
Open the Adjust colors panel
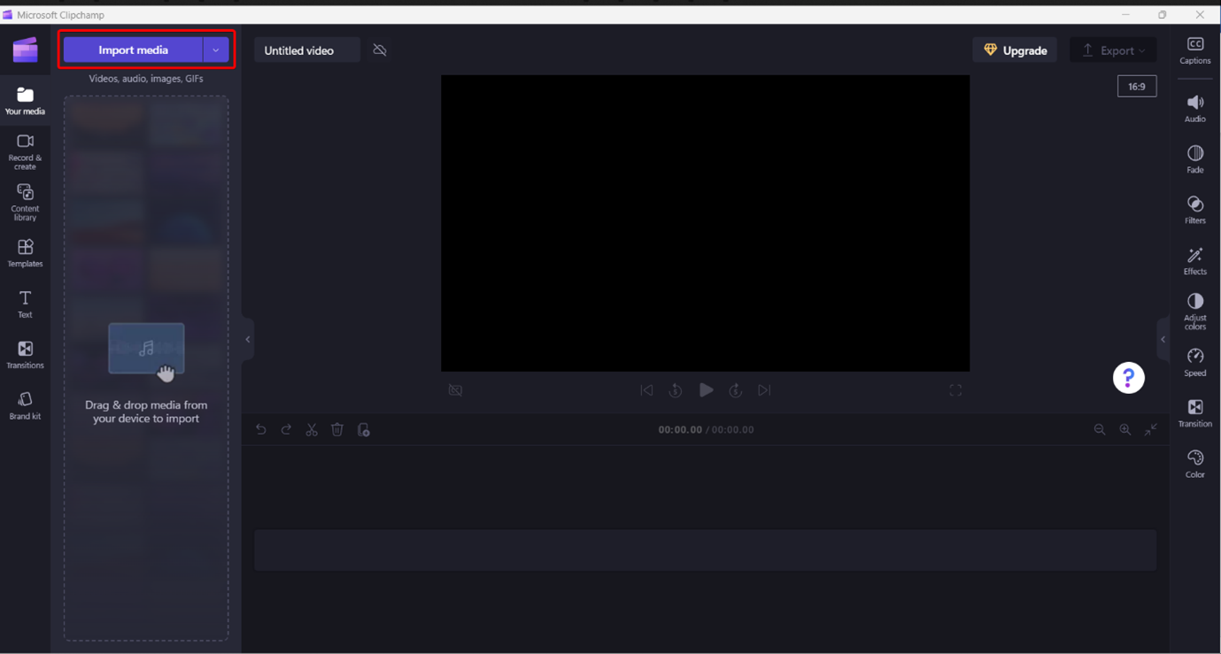[x=1195, y=312]
